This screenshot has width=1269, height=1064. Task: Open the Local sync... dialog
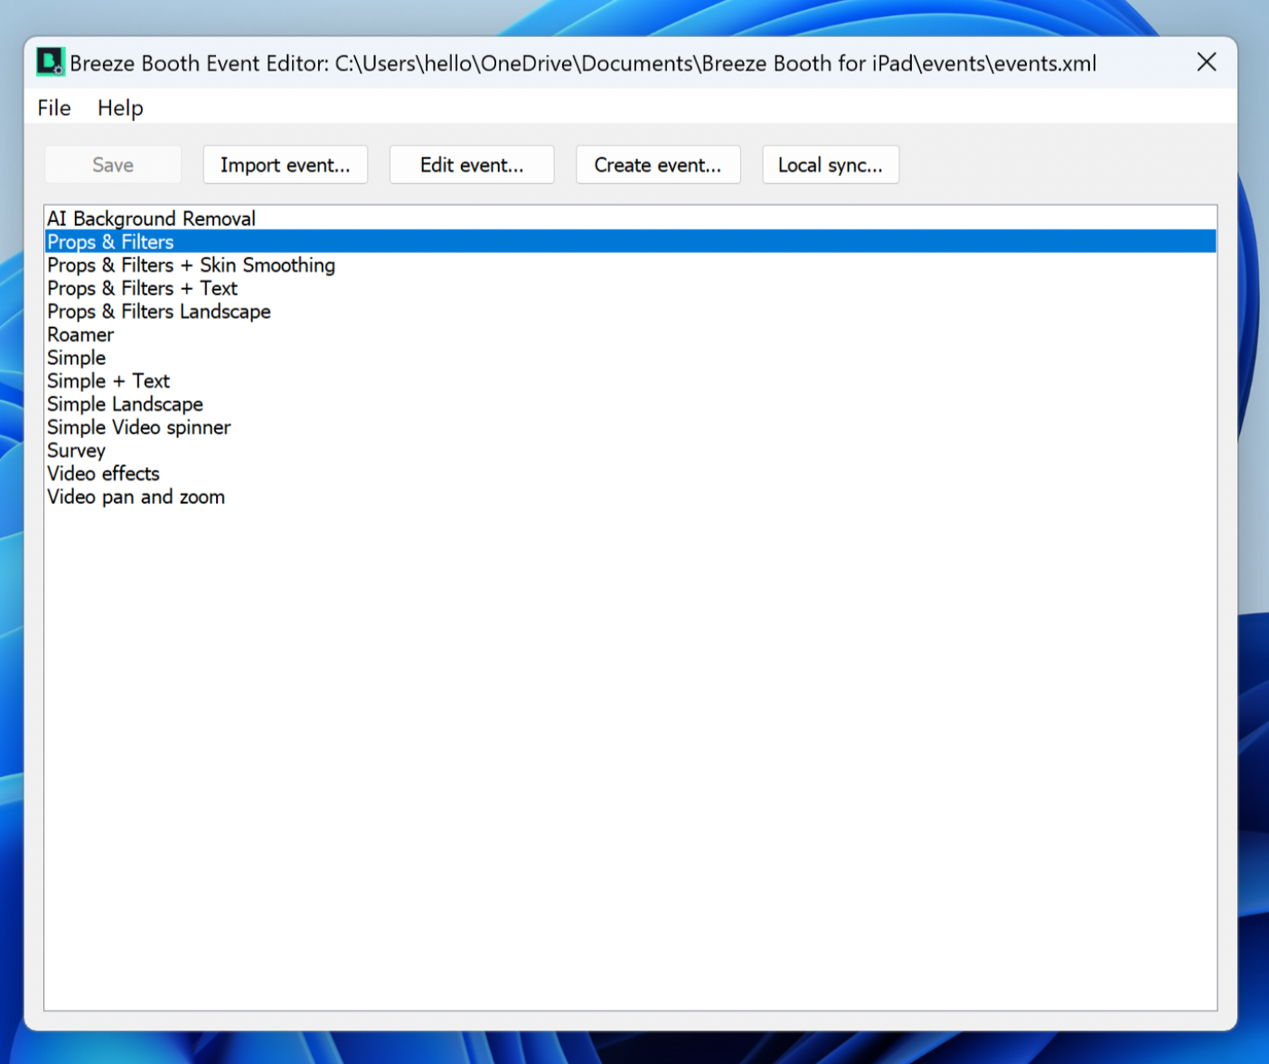830,165
